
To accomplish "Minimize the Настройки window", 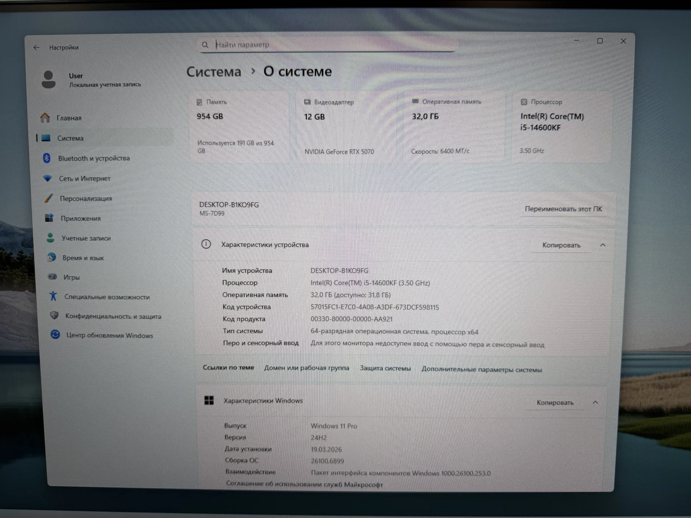I will coord(577,41).
